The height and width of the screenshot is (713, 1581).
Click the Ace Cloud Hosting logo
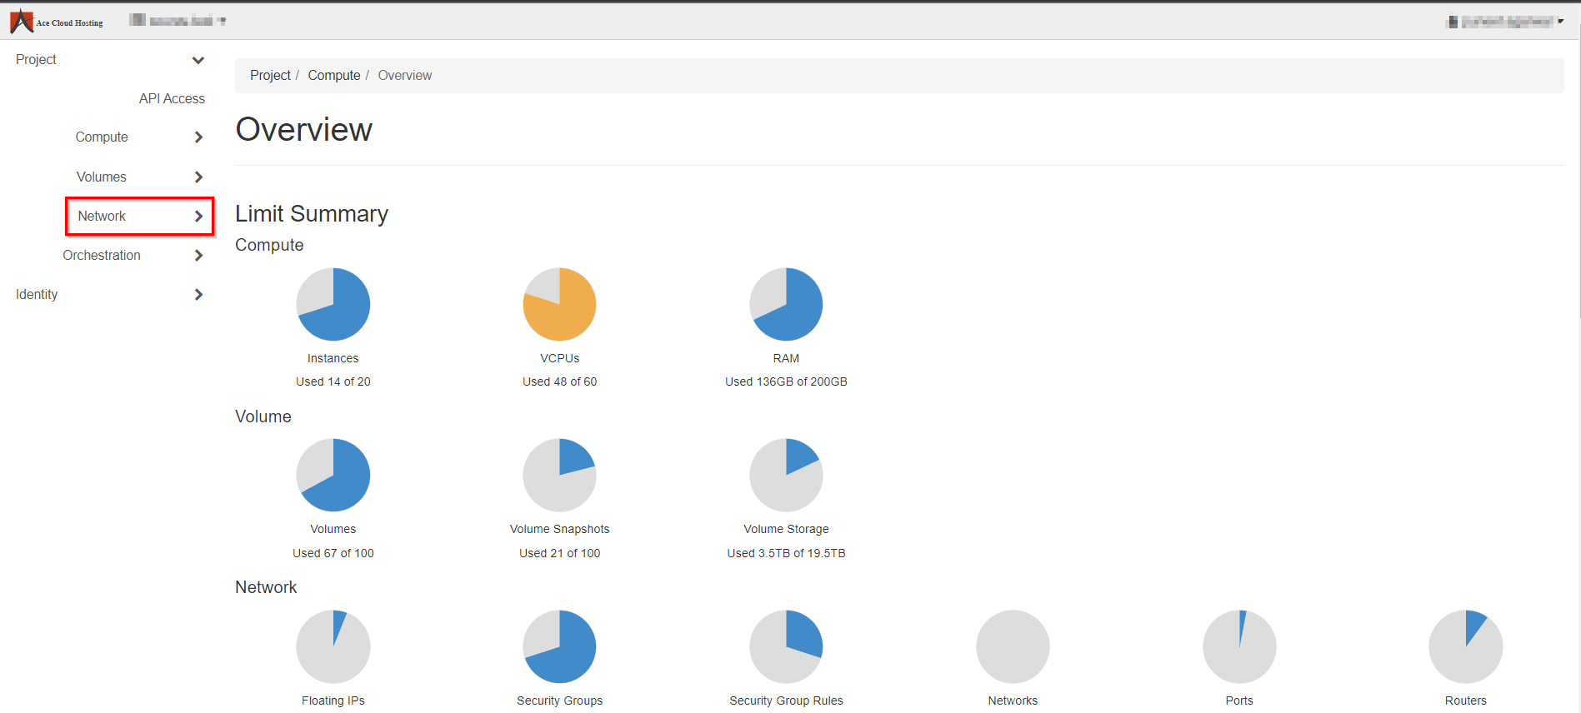57,22
